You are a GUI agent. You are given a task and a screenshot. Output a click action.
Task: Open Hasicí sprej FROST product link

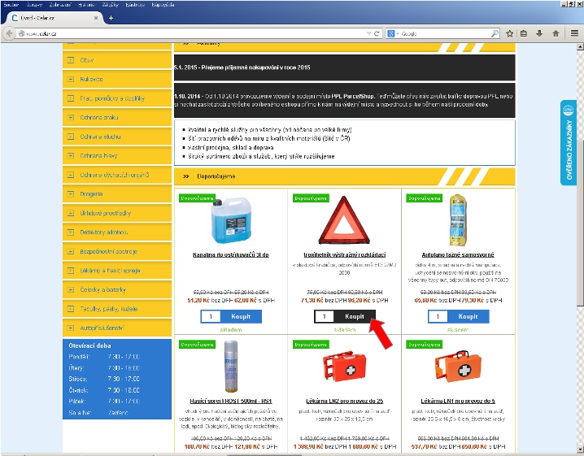(x=231, y=402)
